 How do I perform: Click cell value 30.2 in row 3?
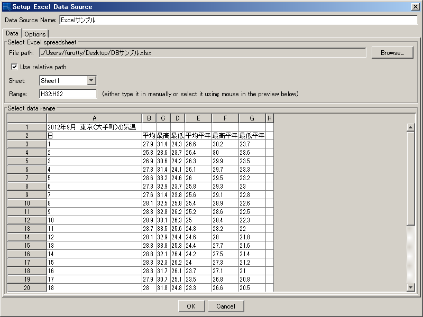coord(225,144)
